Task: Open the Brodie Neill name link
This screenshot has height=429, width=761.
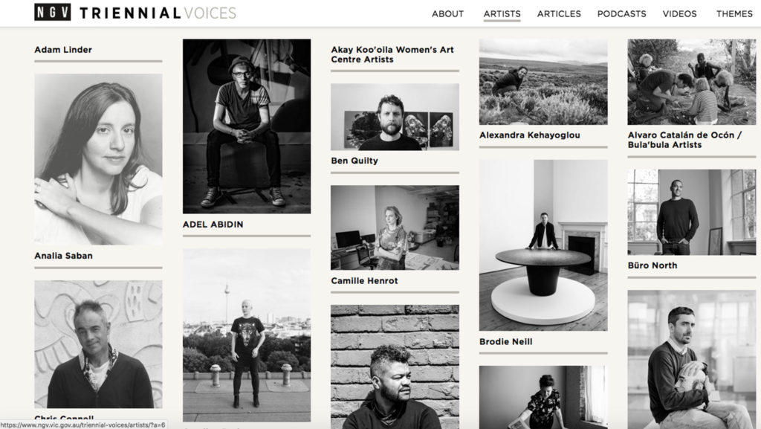Action: (x=505, y=342)
